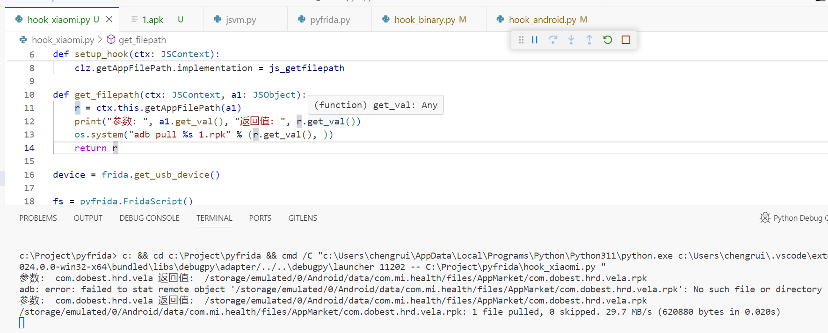The width and height of the screenshot is (828, 333).
Task: Click the debug toolbar drag handle
Action: (x=521, y=40)
